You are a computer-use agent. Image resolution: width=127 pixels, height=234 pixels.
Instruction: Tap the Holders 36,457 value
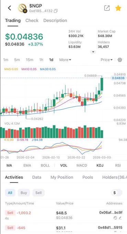[103, 47]
